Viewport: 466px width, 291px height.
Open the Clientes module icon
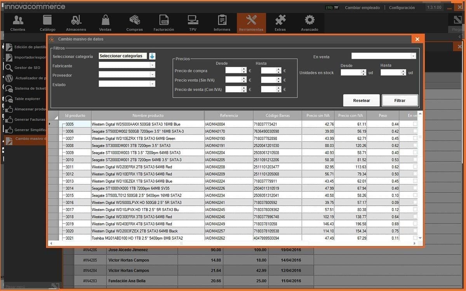point(18,21)
